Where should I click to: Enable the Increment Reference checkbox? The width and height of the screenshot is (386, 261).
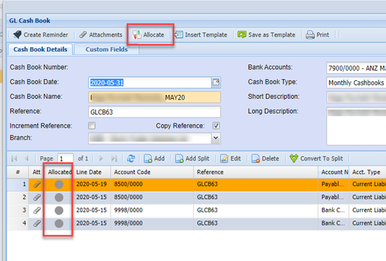(x=92, y=126)
